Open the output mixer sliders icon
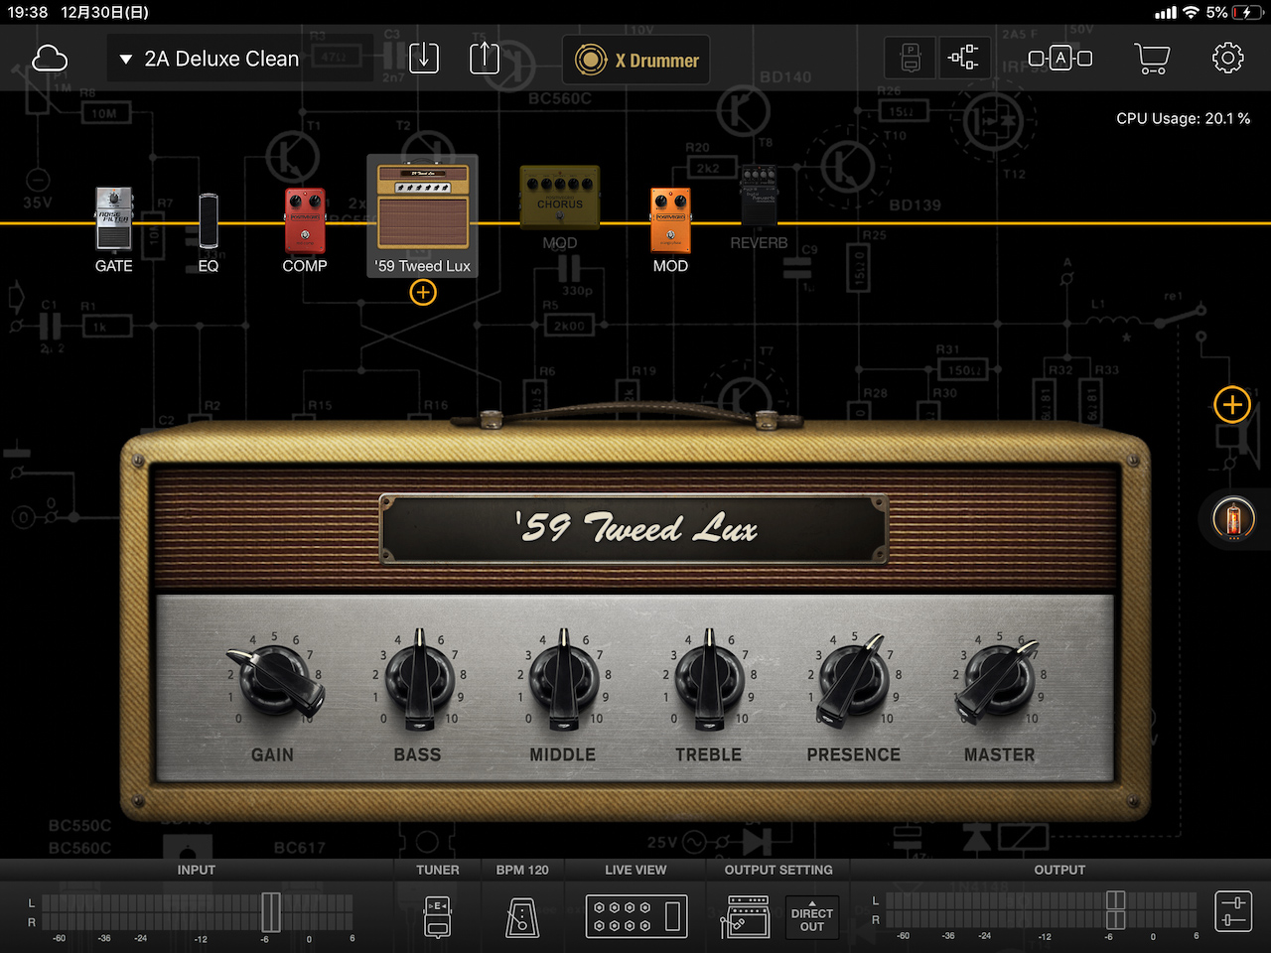 coord(1233,911)
